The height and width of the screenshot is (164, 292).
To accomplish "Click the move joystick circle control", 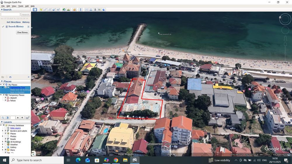I will [x=285, y=30].
